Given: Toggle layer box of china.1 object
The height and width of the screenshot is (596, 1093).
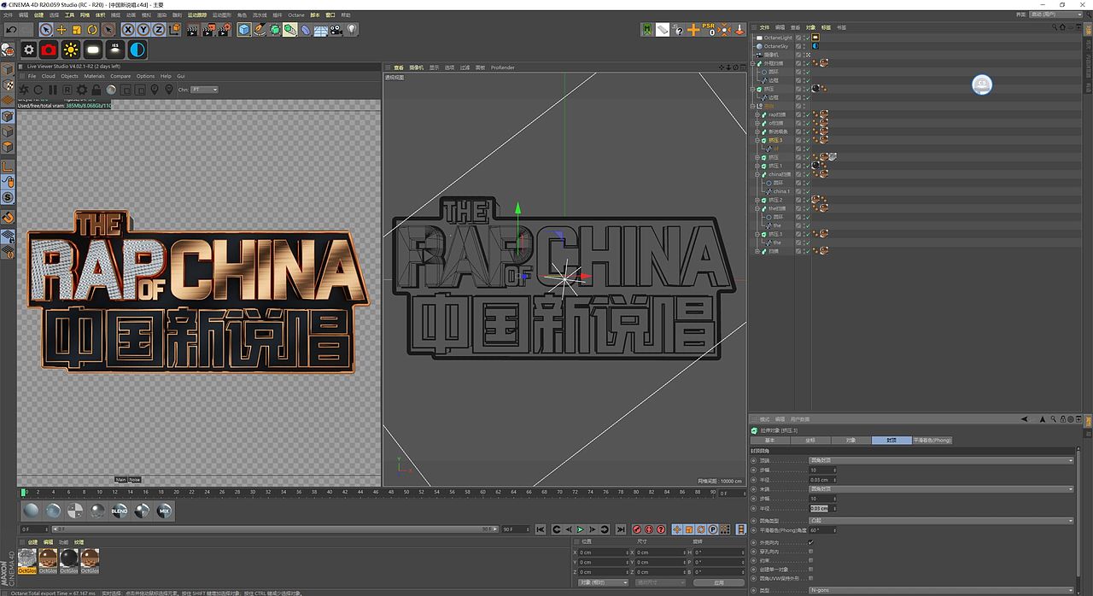Looking at the screenshot, I should coord(798,191).
